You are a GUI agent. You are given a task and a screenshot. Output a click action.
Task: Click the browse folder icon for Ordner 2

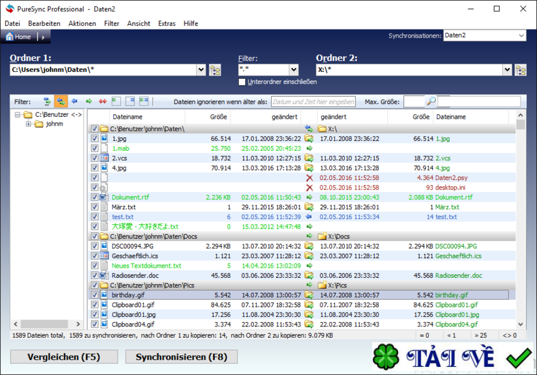click(521, 70)
